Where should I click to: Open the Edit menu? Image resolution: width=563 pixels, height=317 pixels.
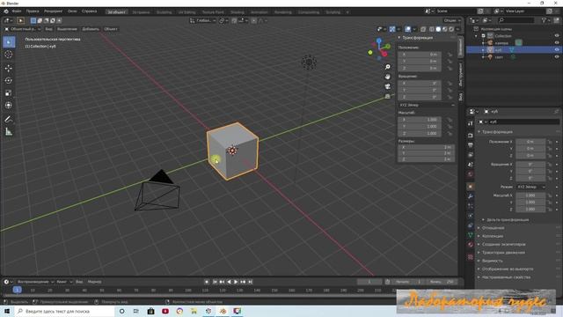point(33,11)
